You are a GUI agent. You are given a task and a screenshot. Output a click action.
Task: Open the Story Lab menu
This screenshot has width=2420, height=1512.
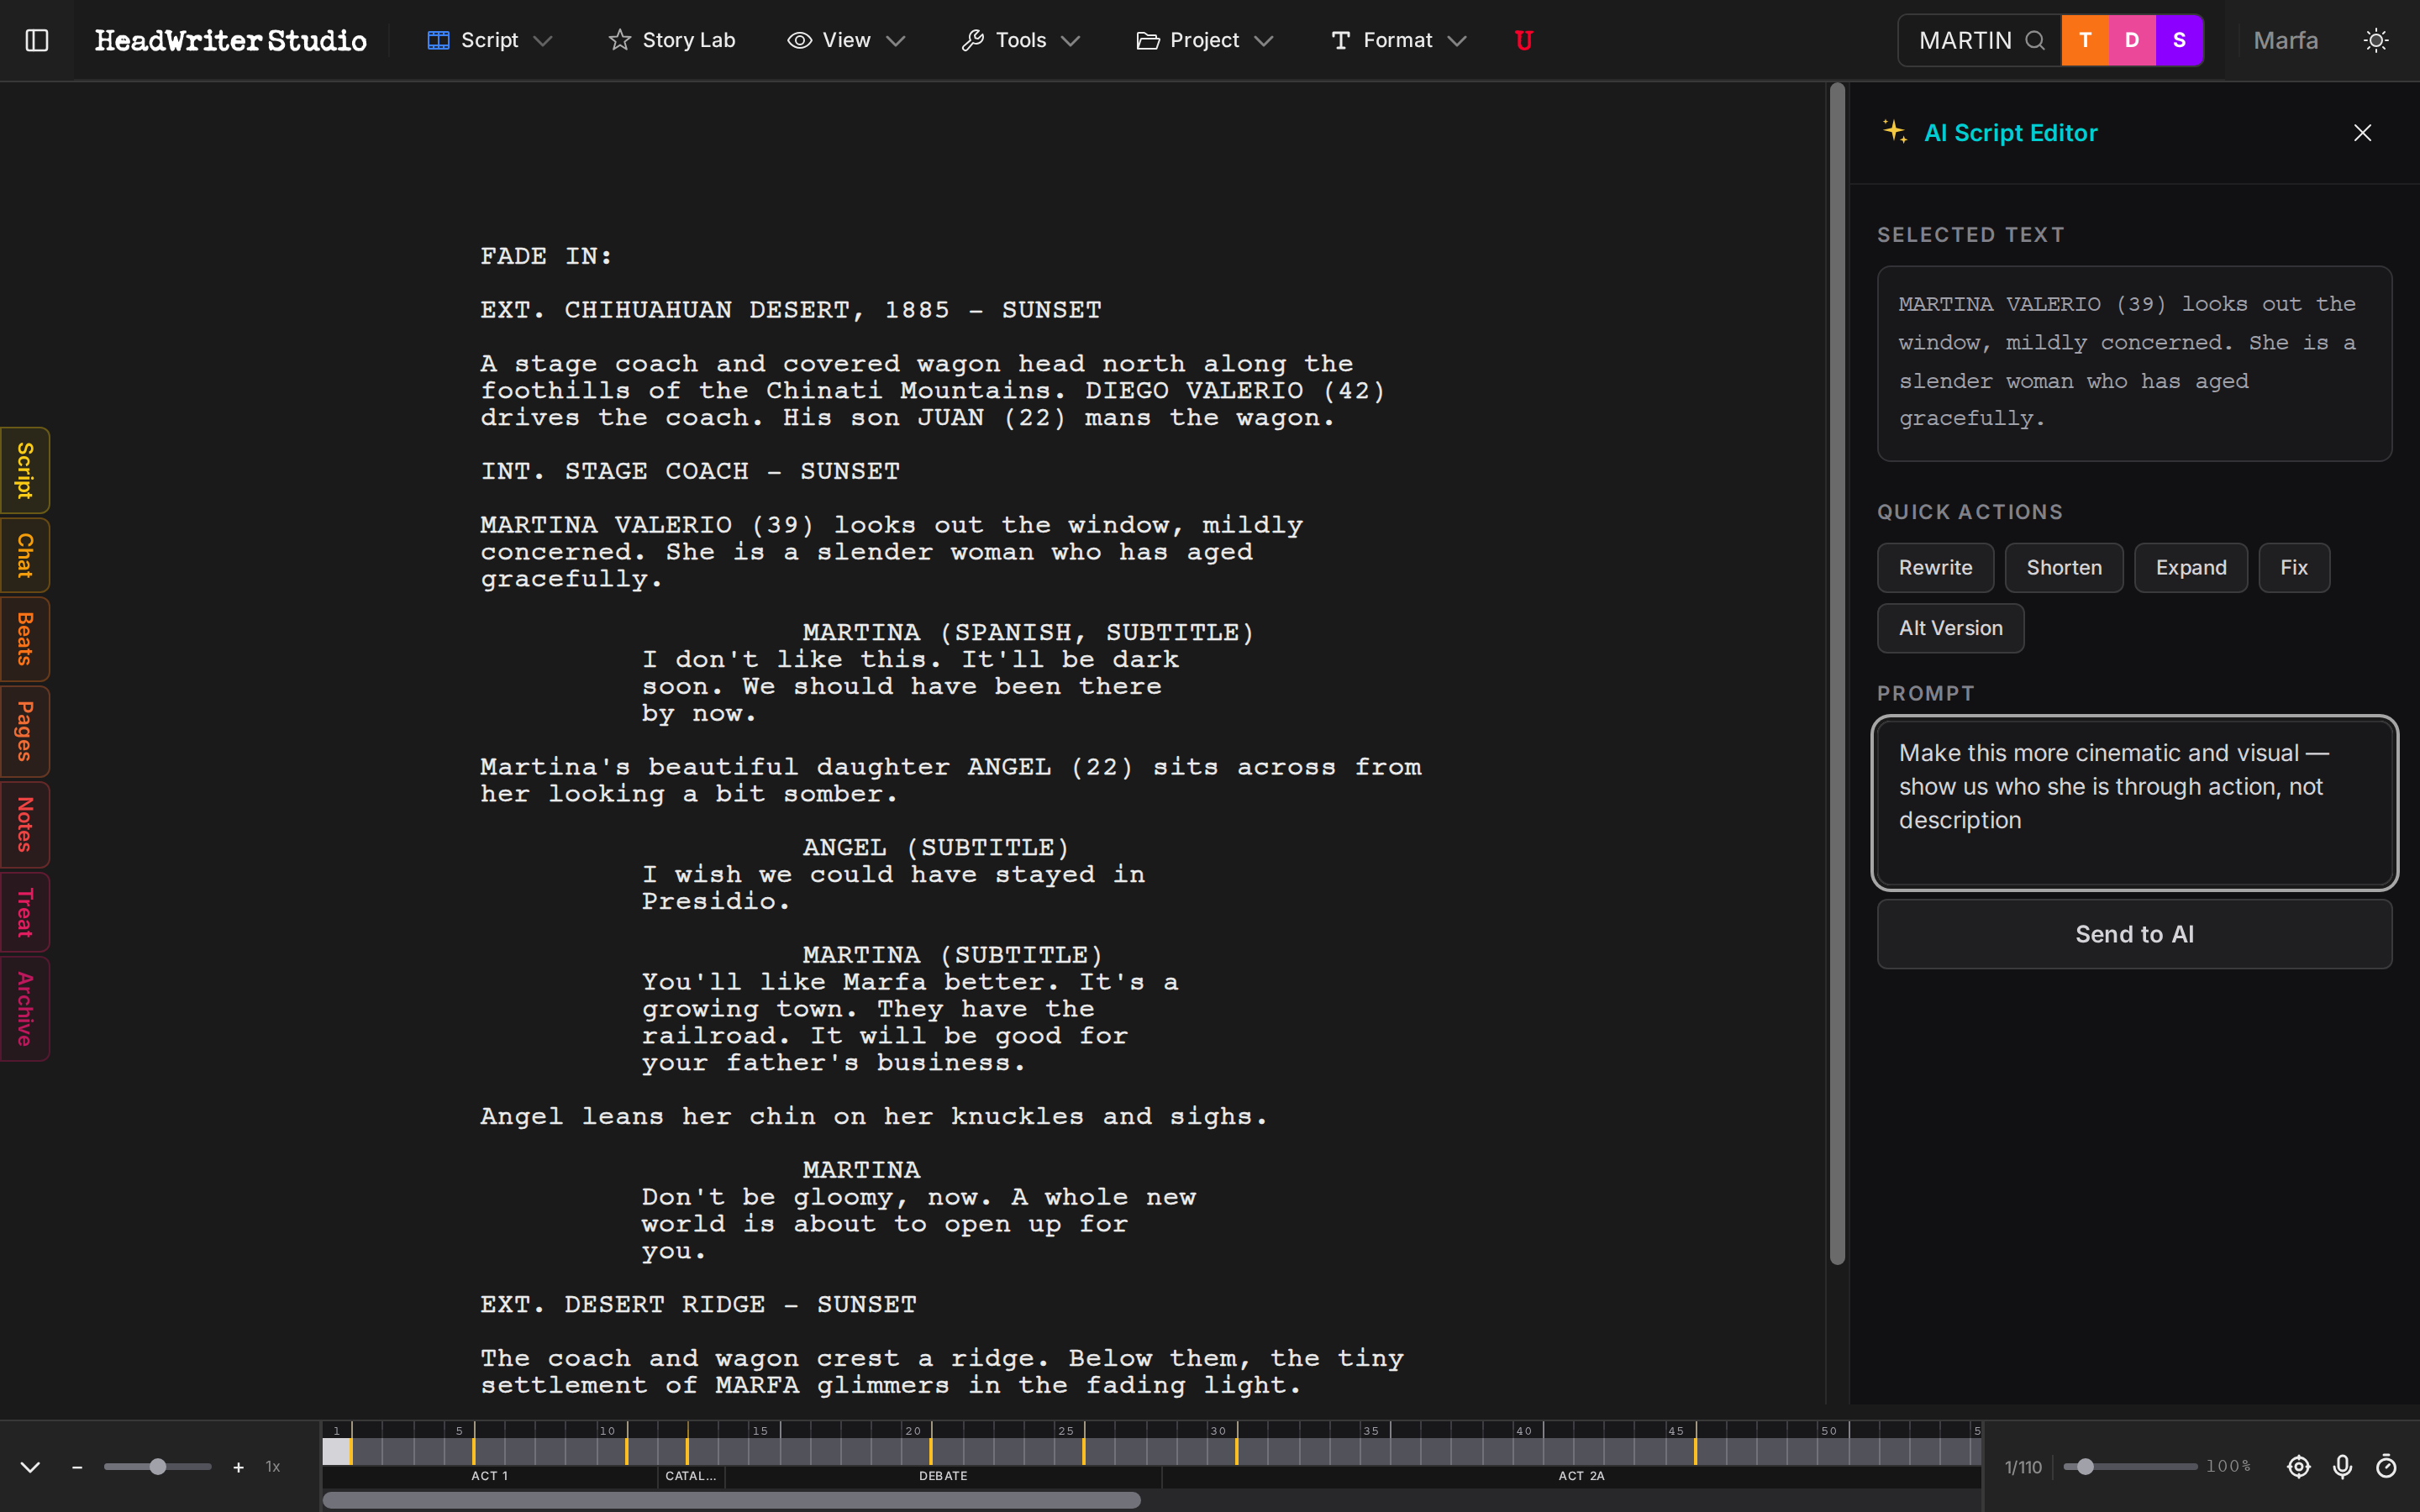click(x=672, y=40)
